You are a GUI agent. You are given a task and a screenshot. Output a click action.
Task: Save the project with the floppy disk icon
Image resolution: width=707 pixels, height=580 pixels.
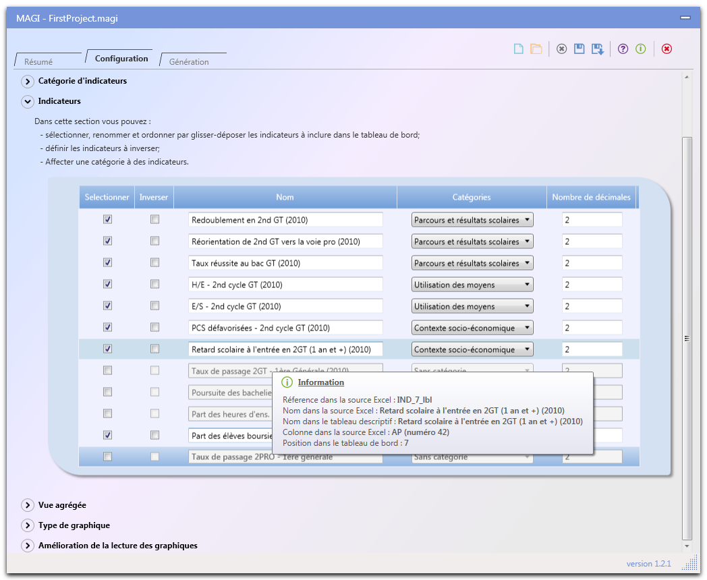[x=579, y=49]
